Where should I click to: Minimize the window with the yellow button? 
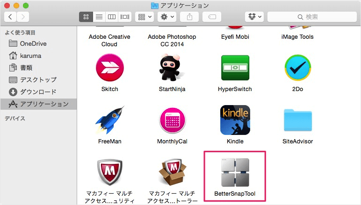tap(16, 6)
